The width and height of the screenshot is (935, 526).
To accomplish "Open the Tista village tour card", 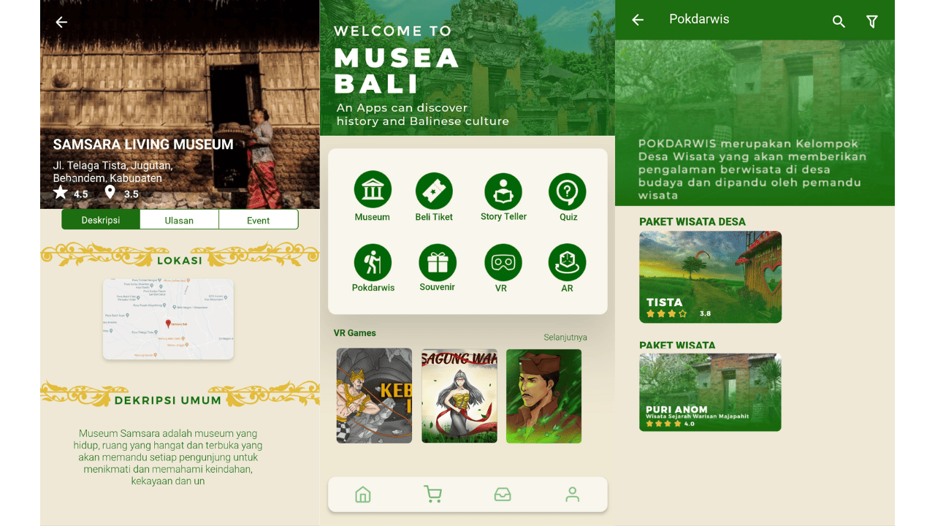I will tap(710, 277).
